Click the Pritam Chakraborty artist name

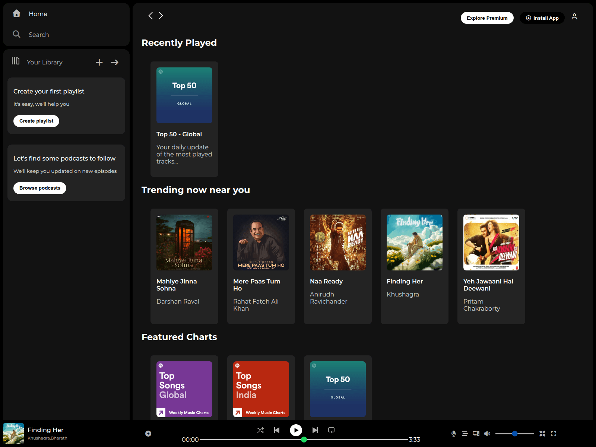[482, 305]
